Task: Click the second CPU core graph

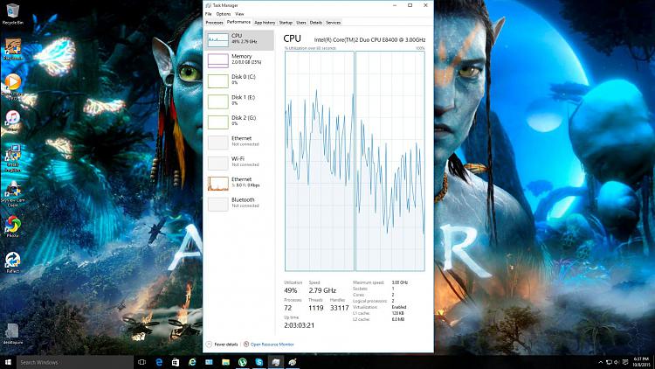Action: [390, 161]
